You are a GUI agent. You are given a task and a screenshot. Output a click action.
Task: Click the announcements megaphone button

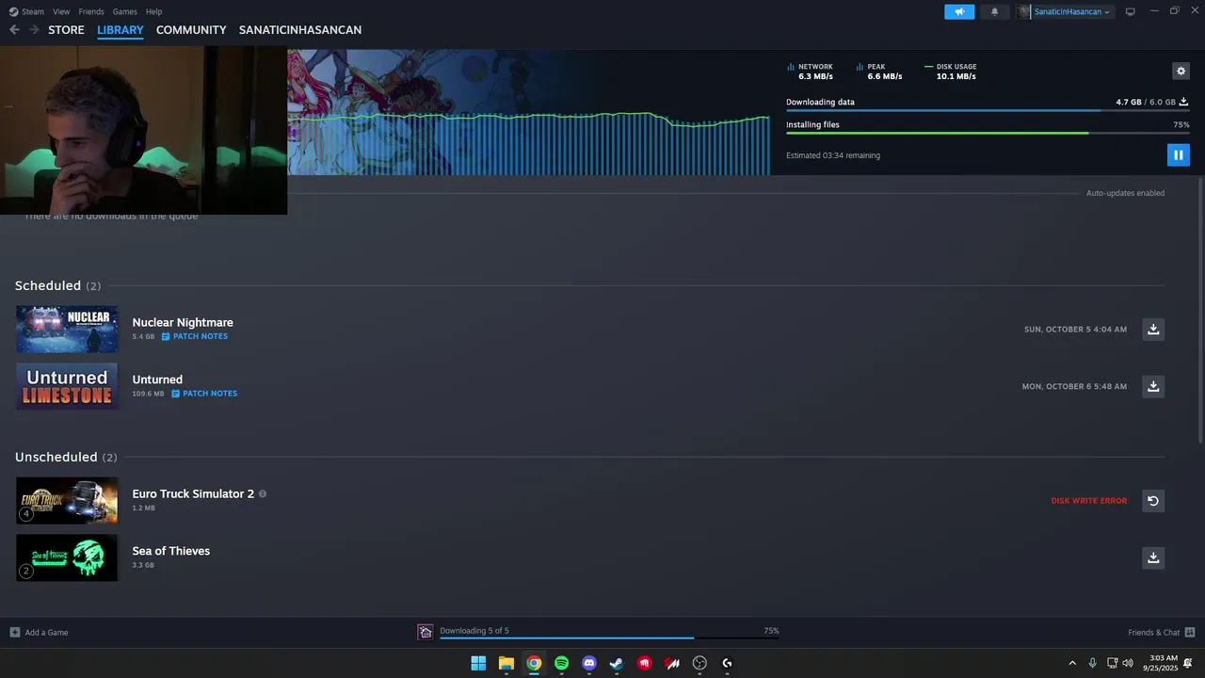959,11
